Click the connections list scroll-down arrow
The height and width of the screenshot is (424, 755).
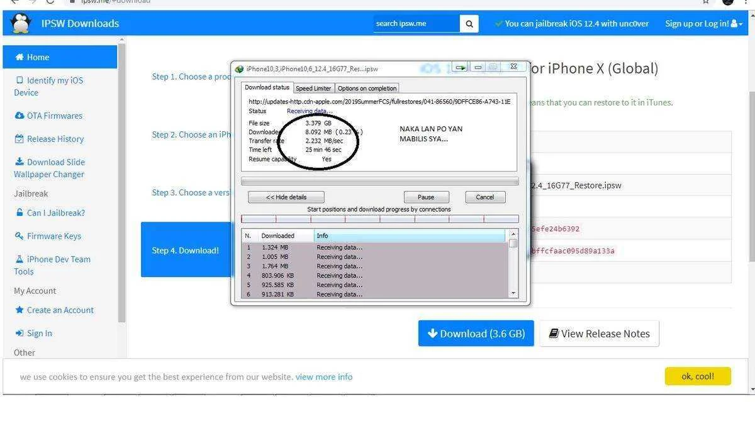pos(513,293)
